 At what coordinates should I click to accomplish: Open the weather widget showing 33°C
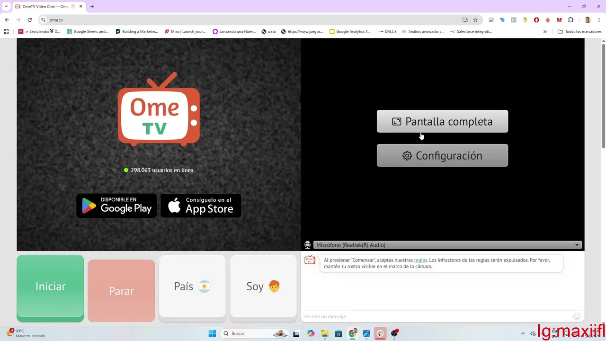click(x=26, y=333)
